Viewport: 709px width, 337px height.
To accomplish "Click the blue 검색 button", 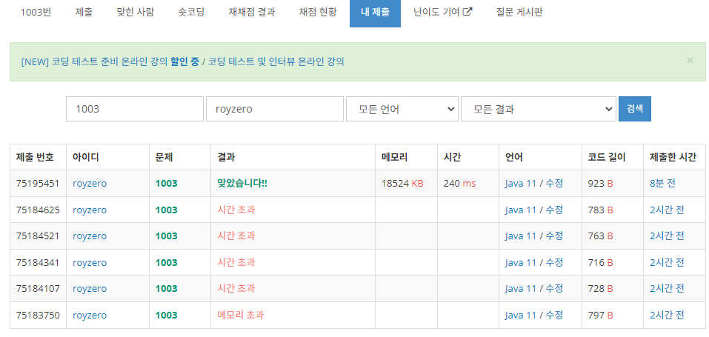I will pyautogui.click(x=635, y=109).
